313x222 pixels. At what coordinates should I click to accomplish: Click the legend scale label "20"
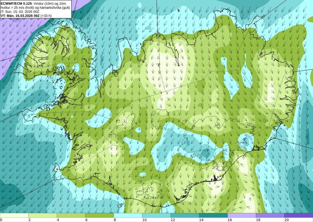[x=287, y=220]
